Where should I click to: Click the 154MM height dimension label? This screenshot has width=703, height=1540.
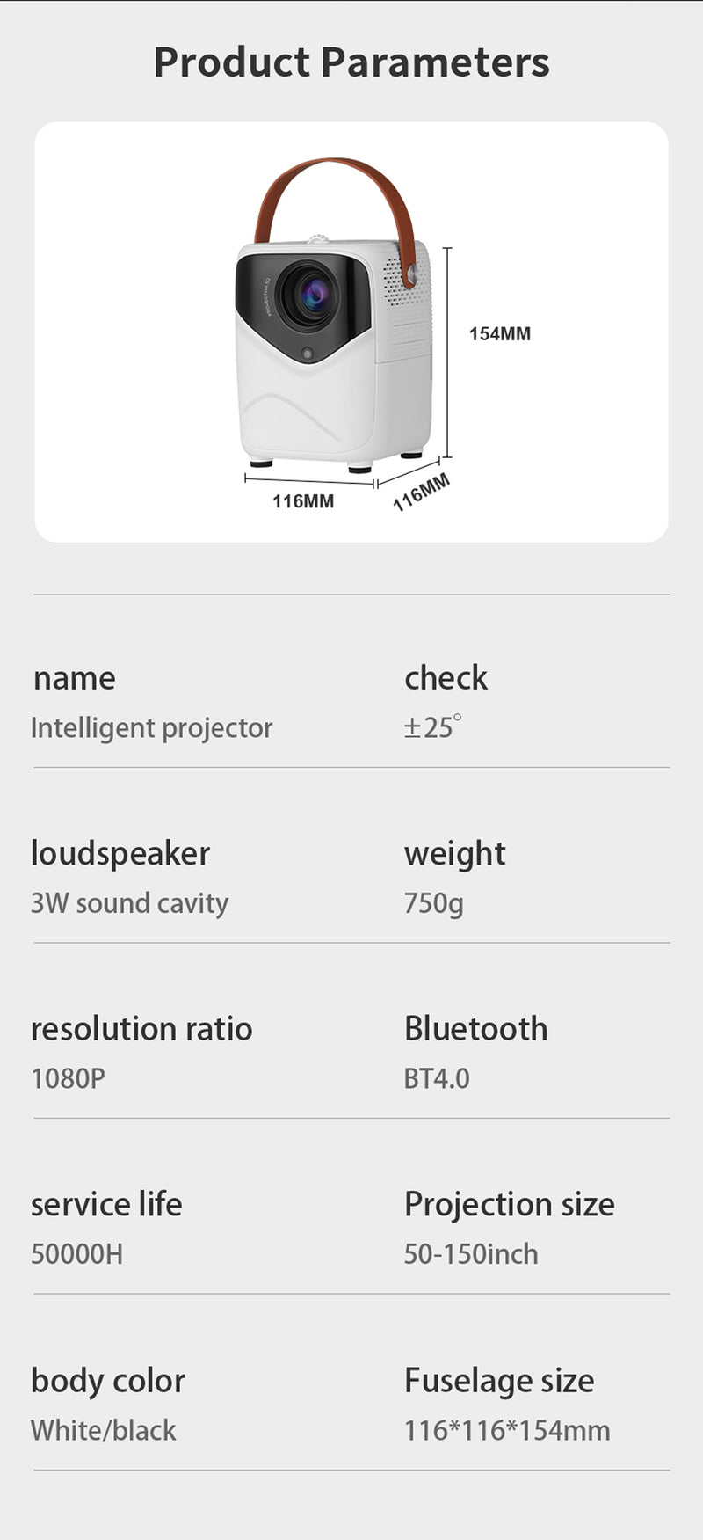click(x=499, y=334)
